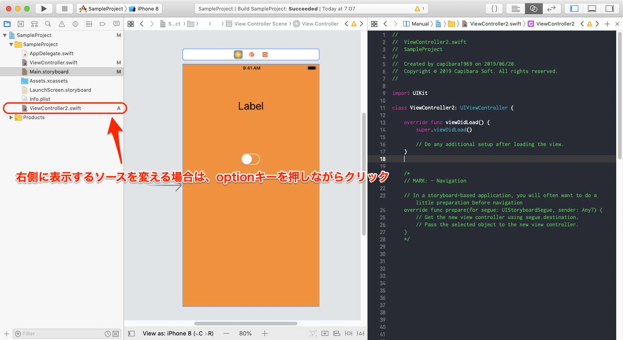Click the code editor vertical scrollbar
Screen dimensions: 623x340
(620, 94)
